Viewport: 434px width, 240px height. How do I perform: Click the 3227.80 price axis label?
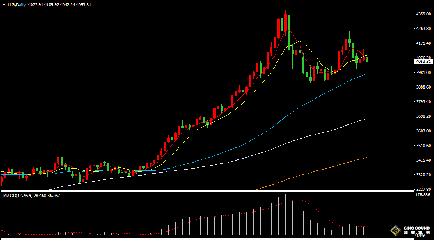[x=424, y=189]
